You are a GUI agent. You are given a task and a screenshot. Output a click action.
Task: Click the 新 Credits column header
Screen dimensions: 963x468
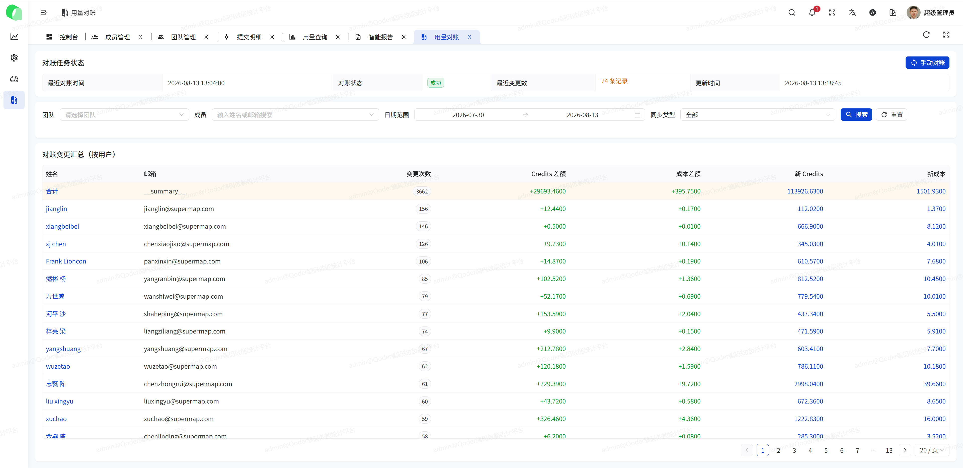[x=809, y=174]
